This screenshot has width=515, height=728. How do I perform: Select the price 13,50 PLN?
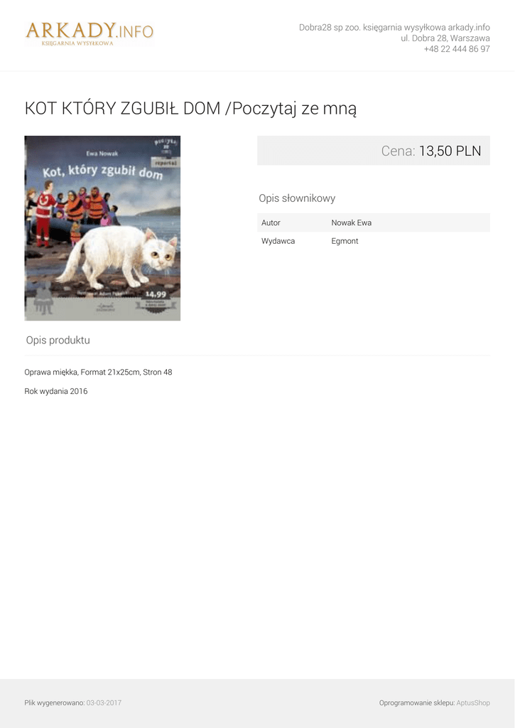point(450,151)
